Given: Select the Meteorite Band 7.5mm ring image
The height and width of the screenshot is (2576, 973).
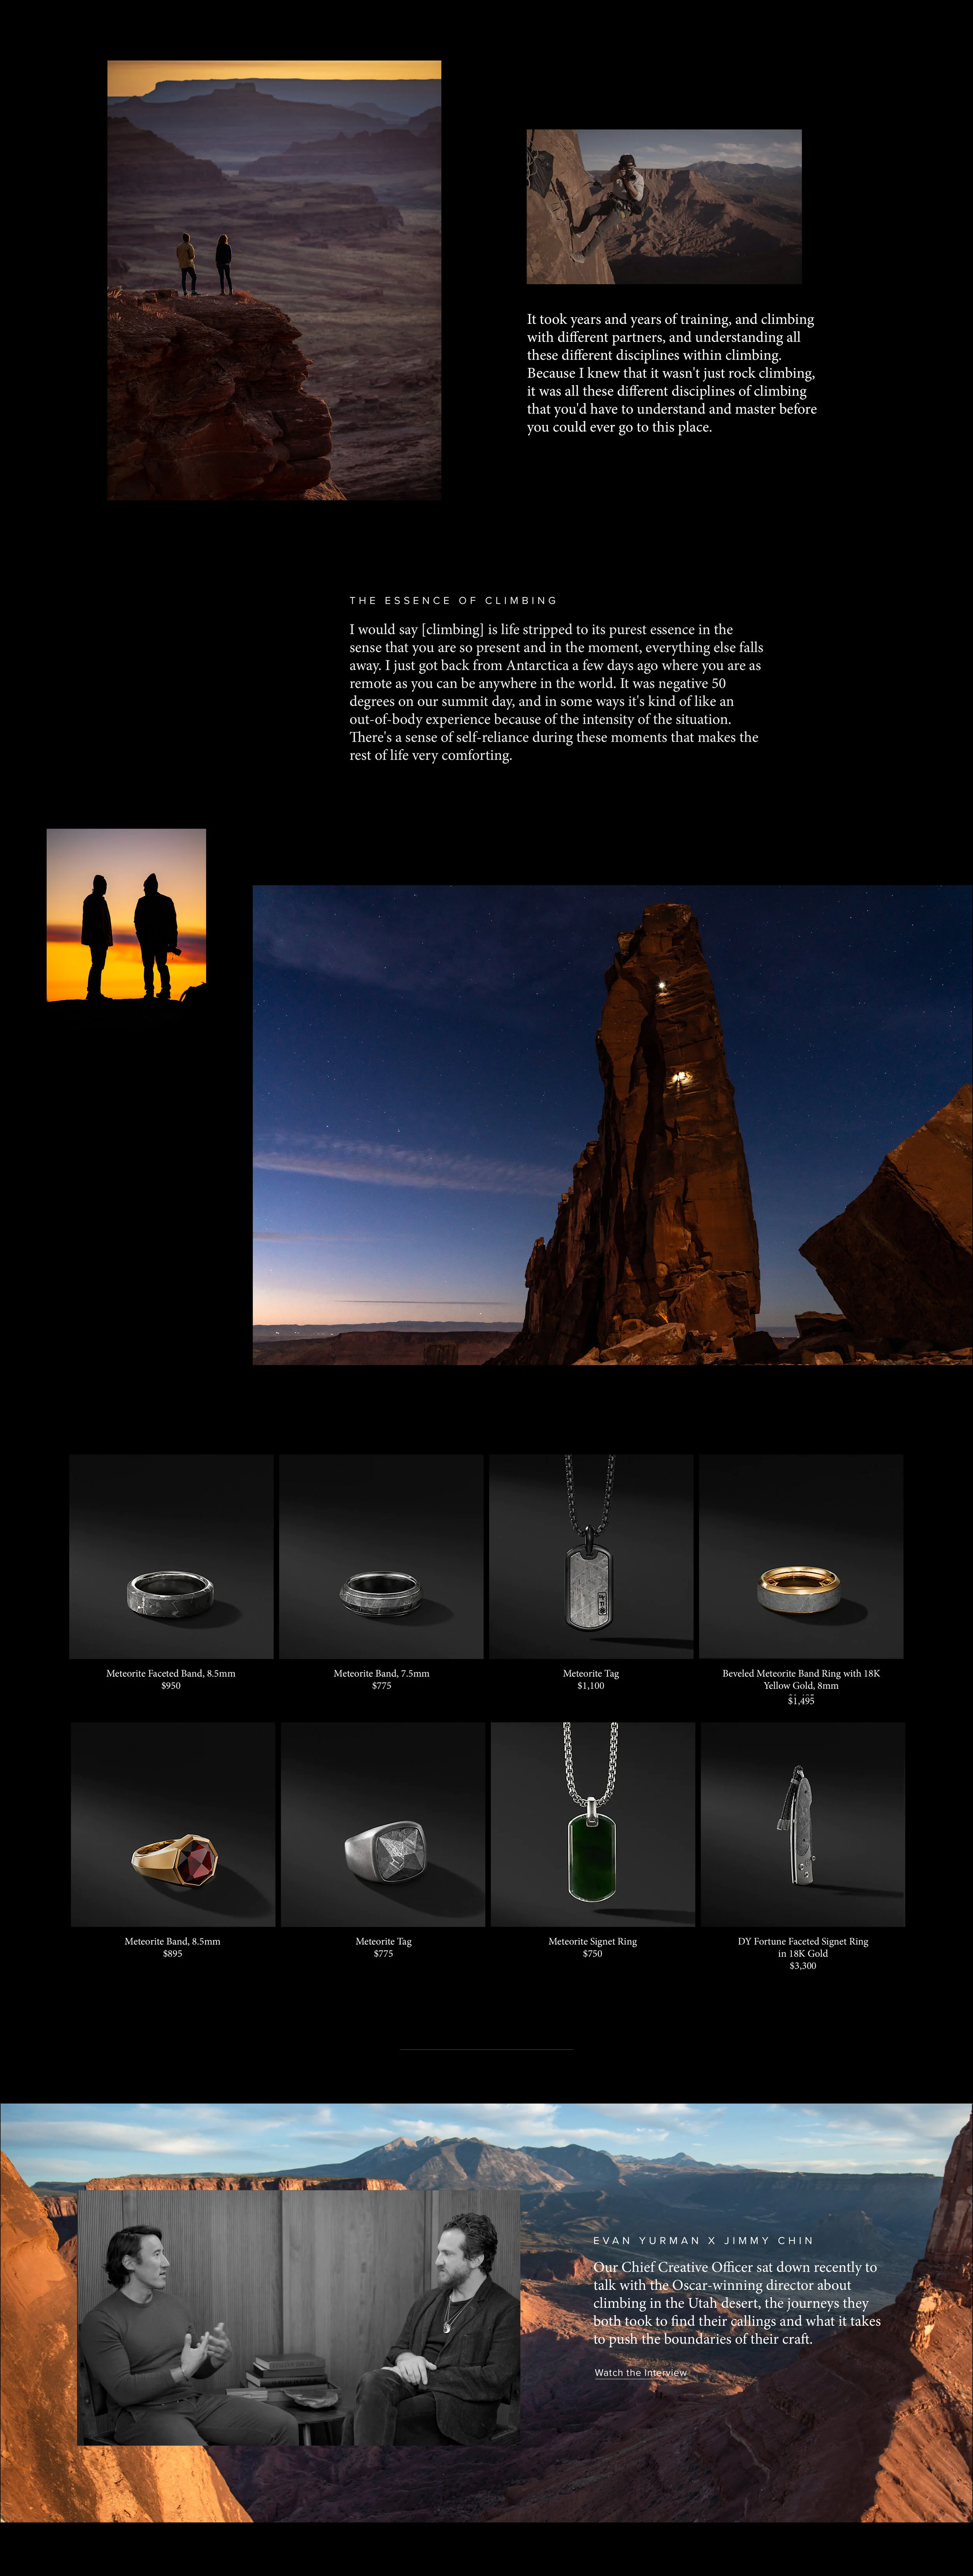Looking at the screenshot, I should point(381,1556).
